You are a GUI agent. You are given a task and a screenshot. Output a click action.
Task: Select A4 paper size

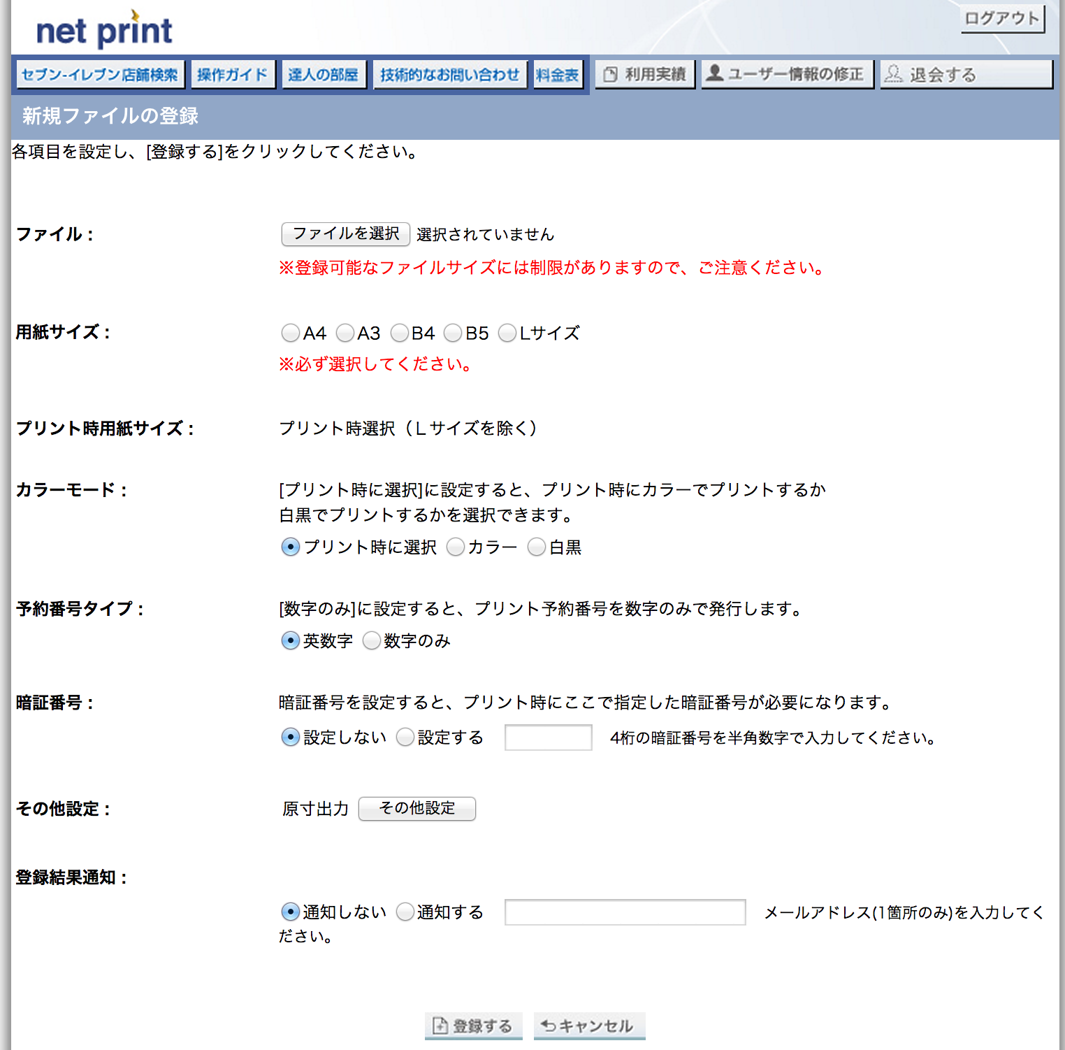click(x=291, y=333)
